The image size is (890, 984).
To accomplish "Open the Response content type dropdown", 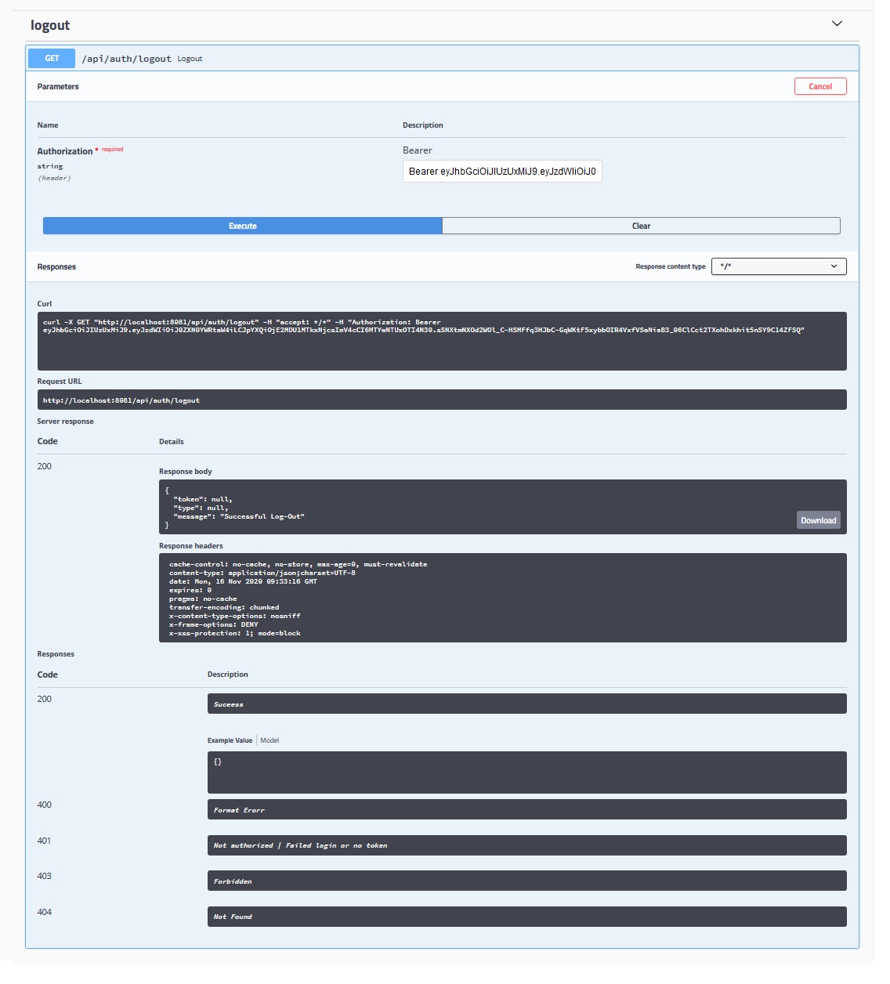I will pyautogui.click(x=778, y=266).
